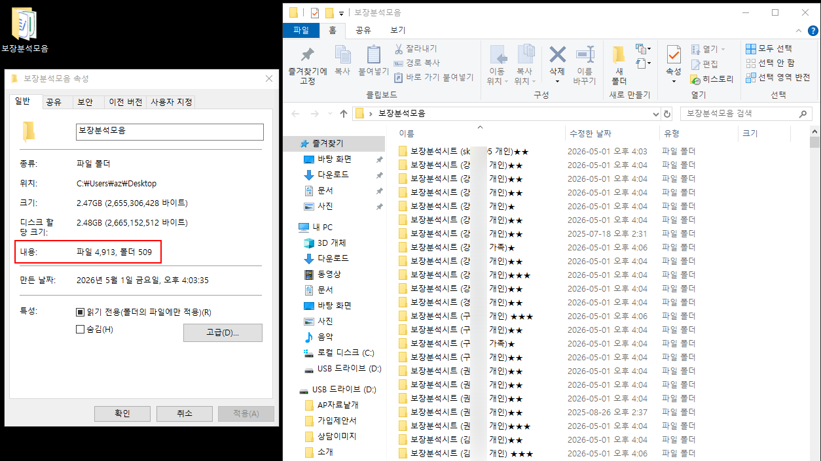Screen dimensions: 821x461
Task: Open the 공유 tab in properties dialog
Action: [x=54, y=102]
